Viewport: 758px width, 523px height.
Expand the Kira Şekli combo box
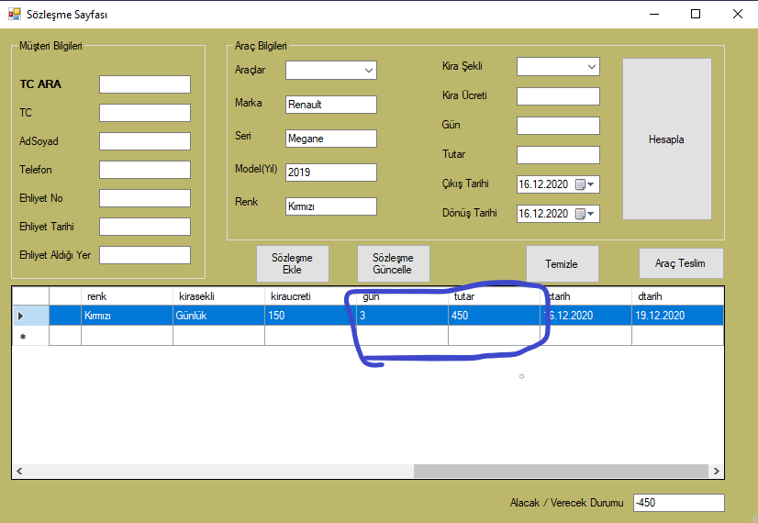pyautogui.click(x=592, y=67)
